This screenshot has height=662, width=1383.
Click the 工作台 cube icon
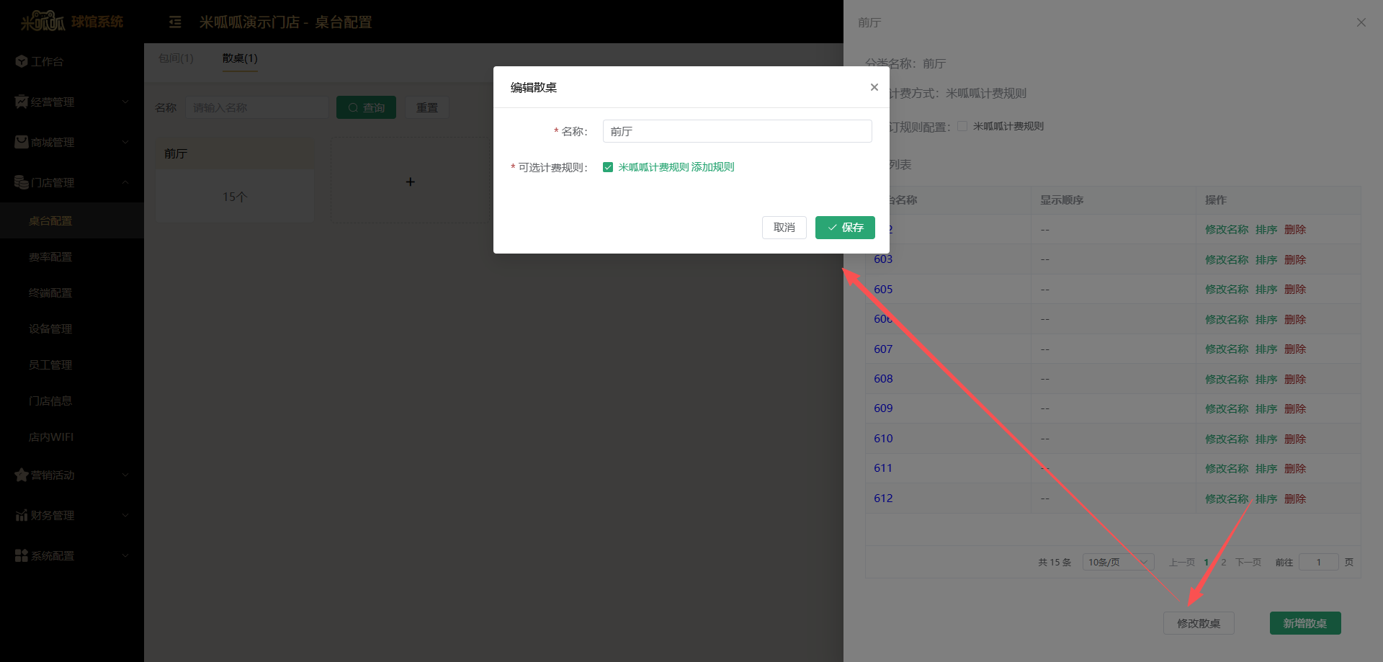click(21, 61)
